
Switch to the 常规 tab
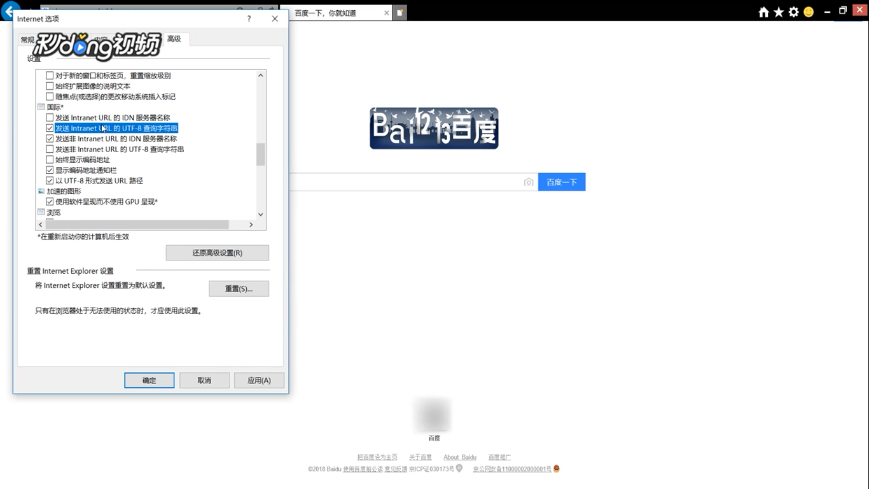(x=27, y=39)
